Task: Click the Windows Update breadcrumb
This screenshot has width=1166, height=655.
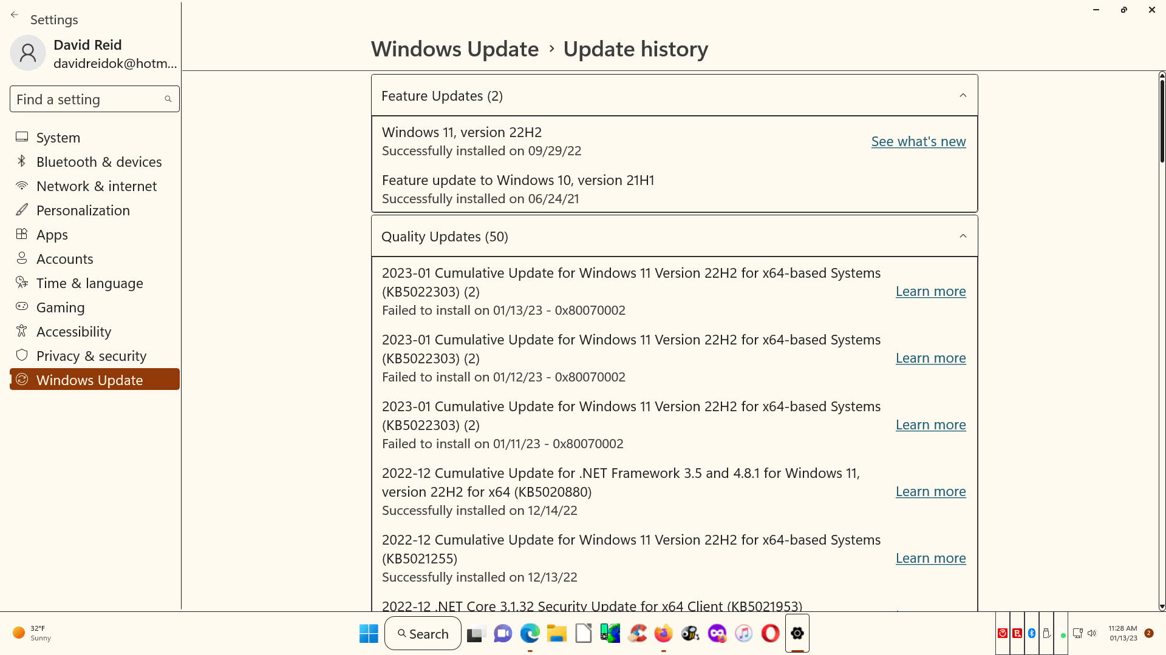Action: (x=454, y=49)
